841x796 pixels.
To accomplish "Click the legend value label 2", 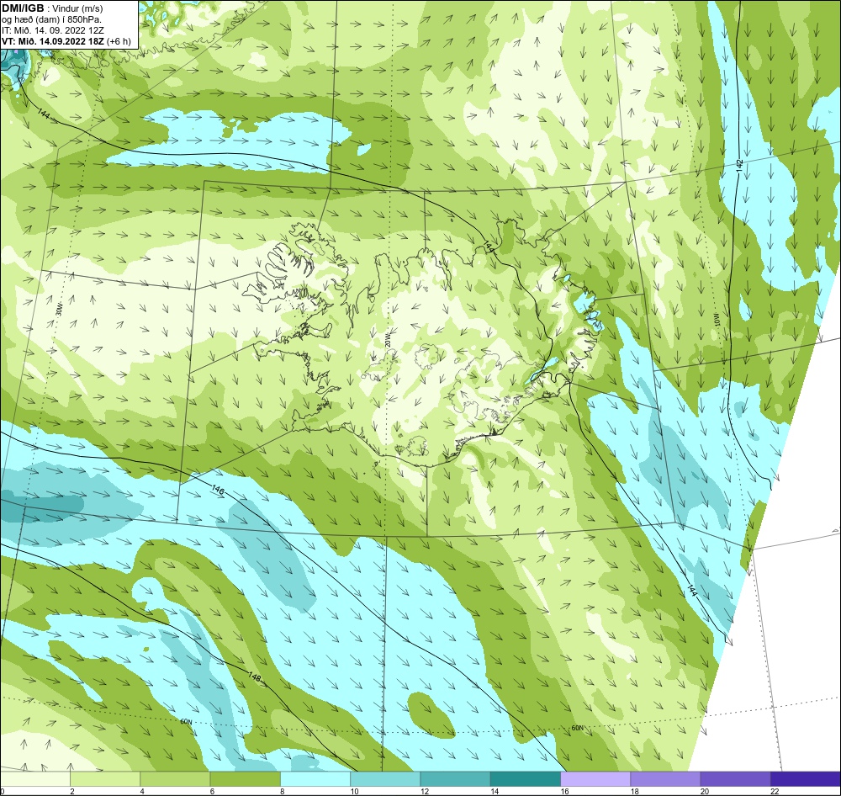I will 72,791.
